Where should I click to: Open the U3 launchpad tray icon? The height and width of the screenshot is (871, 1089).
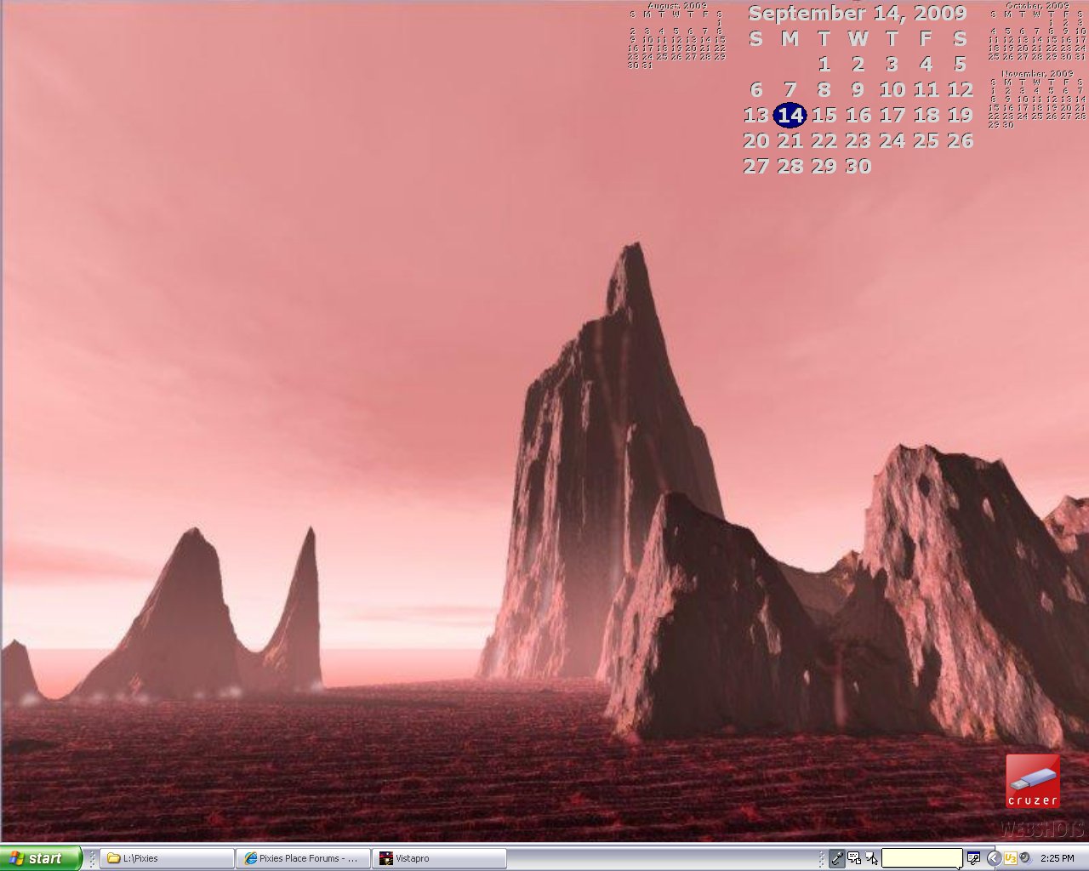coord(1010,858)
